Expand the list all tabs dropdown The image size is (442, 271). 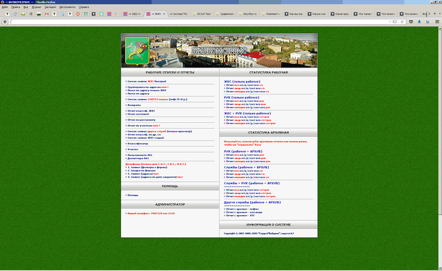440,14
